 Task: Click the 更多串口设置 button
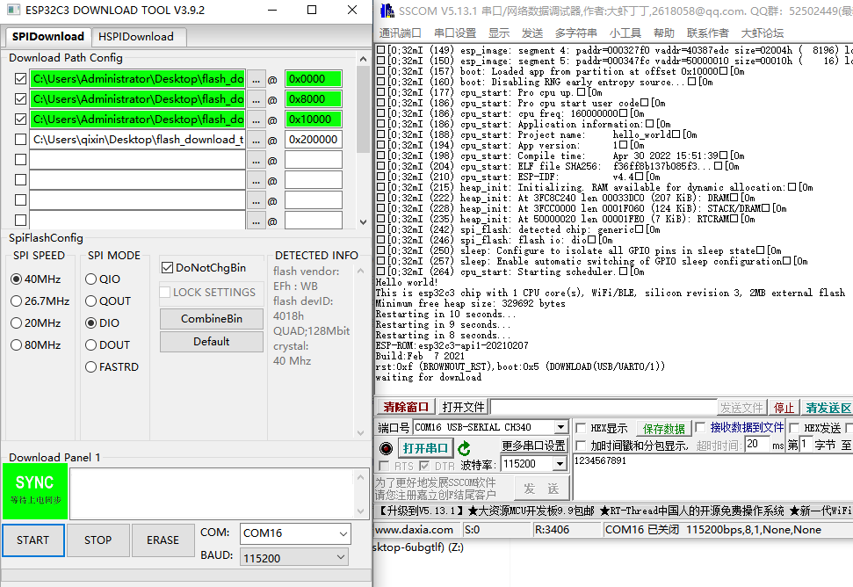pyautogui.click(x=533, y=446)
